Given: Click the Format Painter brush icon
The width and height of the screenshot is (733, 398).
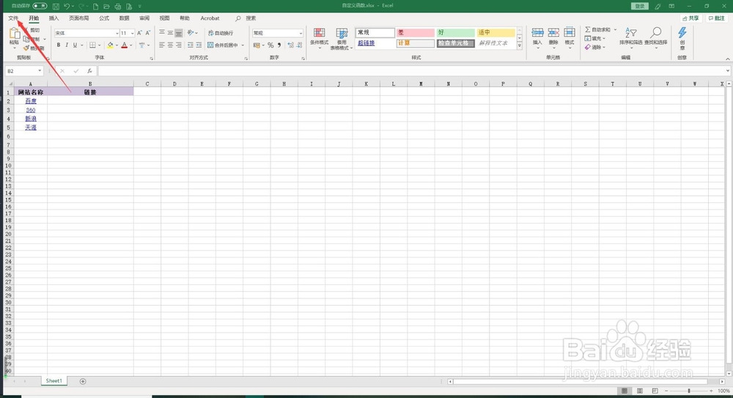Looking at the screenshot, I should pos(26,48).
